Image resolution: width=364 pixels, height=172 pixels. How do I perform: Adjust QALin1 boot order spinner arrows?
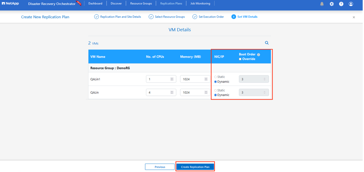pos(265,79)
